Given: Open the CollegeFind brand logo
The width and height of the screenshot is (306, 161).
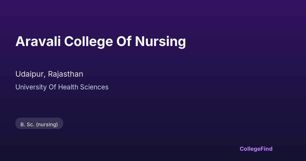Looking at the screenshot, I should (256, 149).
